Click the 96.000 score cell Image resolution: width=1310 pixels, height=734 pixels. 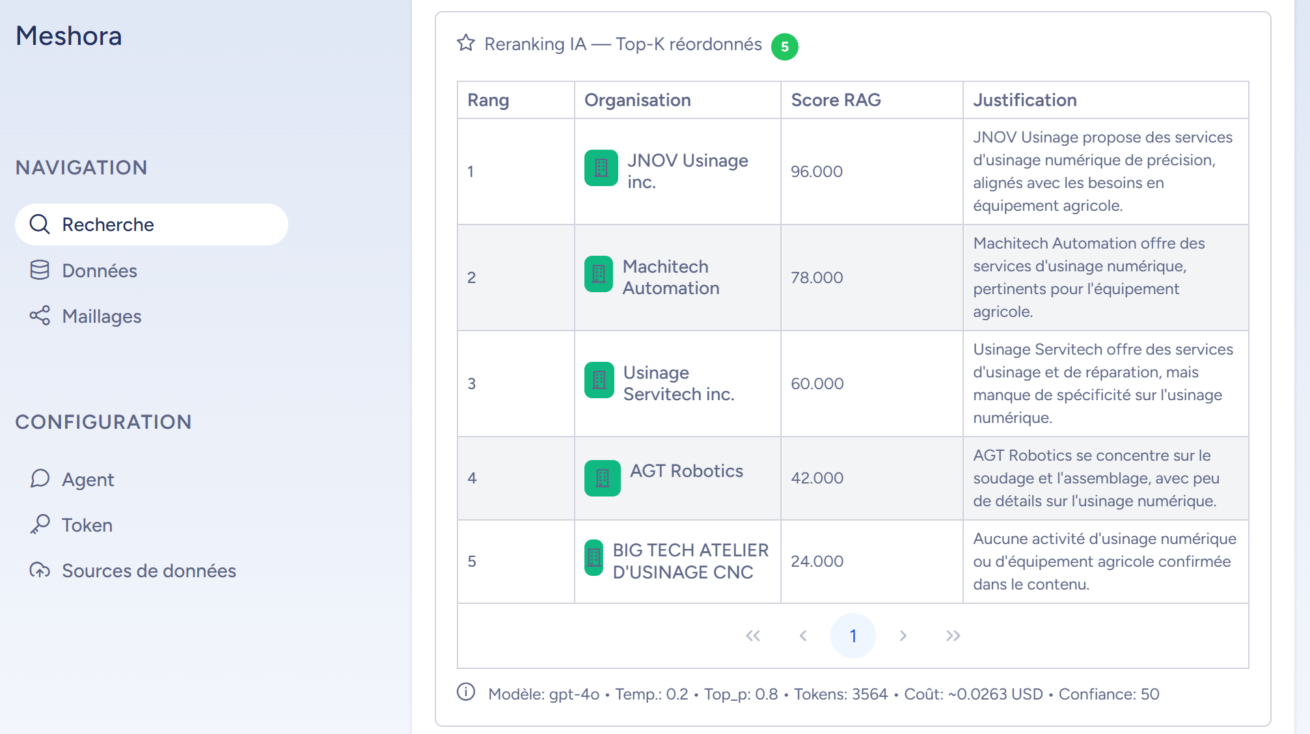coord(872,172)
